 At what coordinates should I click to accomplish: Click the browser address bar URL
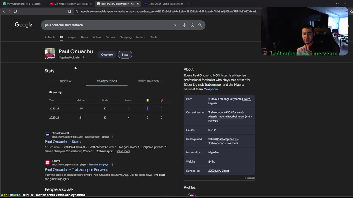169,11
